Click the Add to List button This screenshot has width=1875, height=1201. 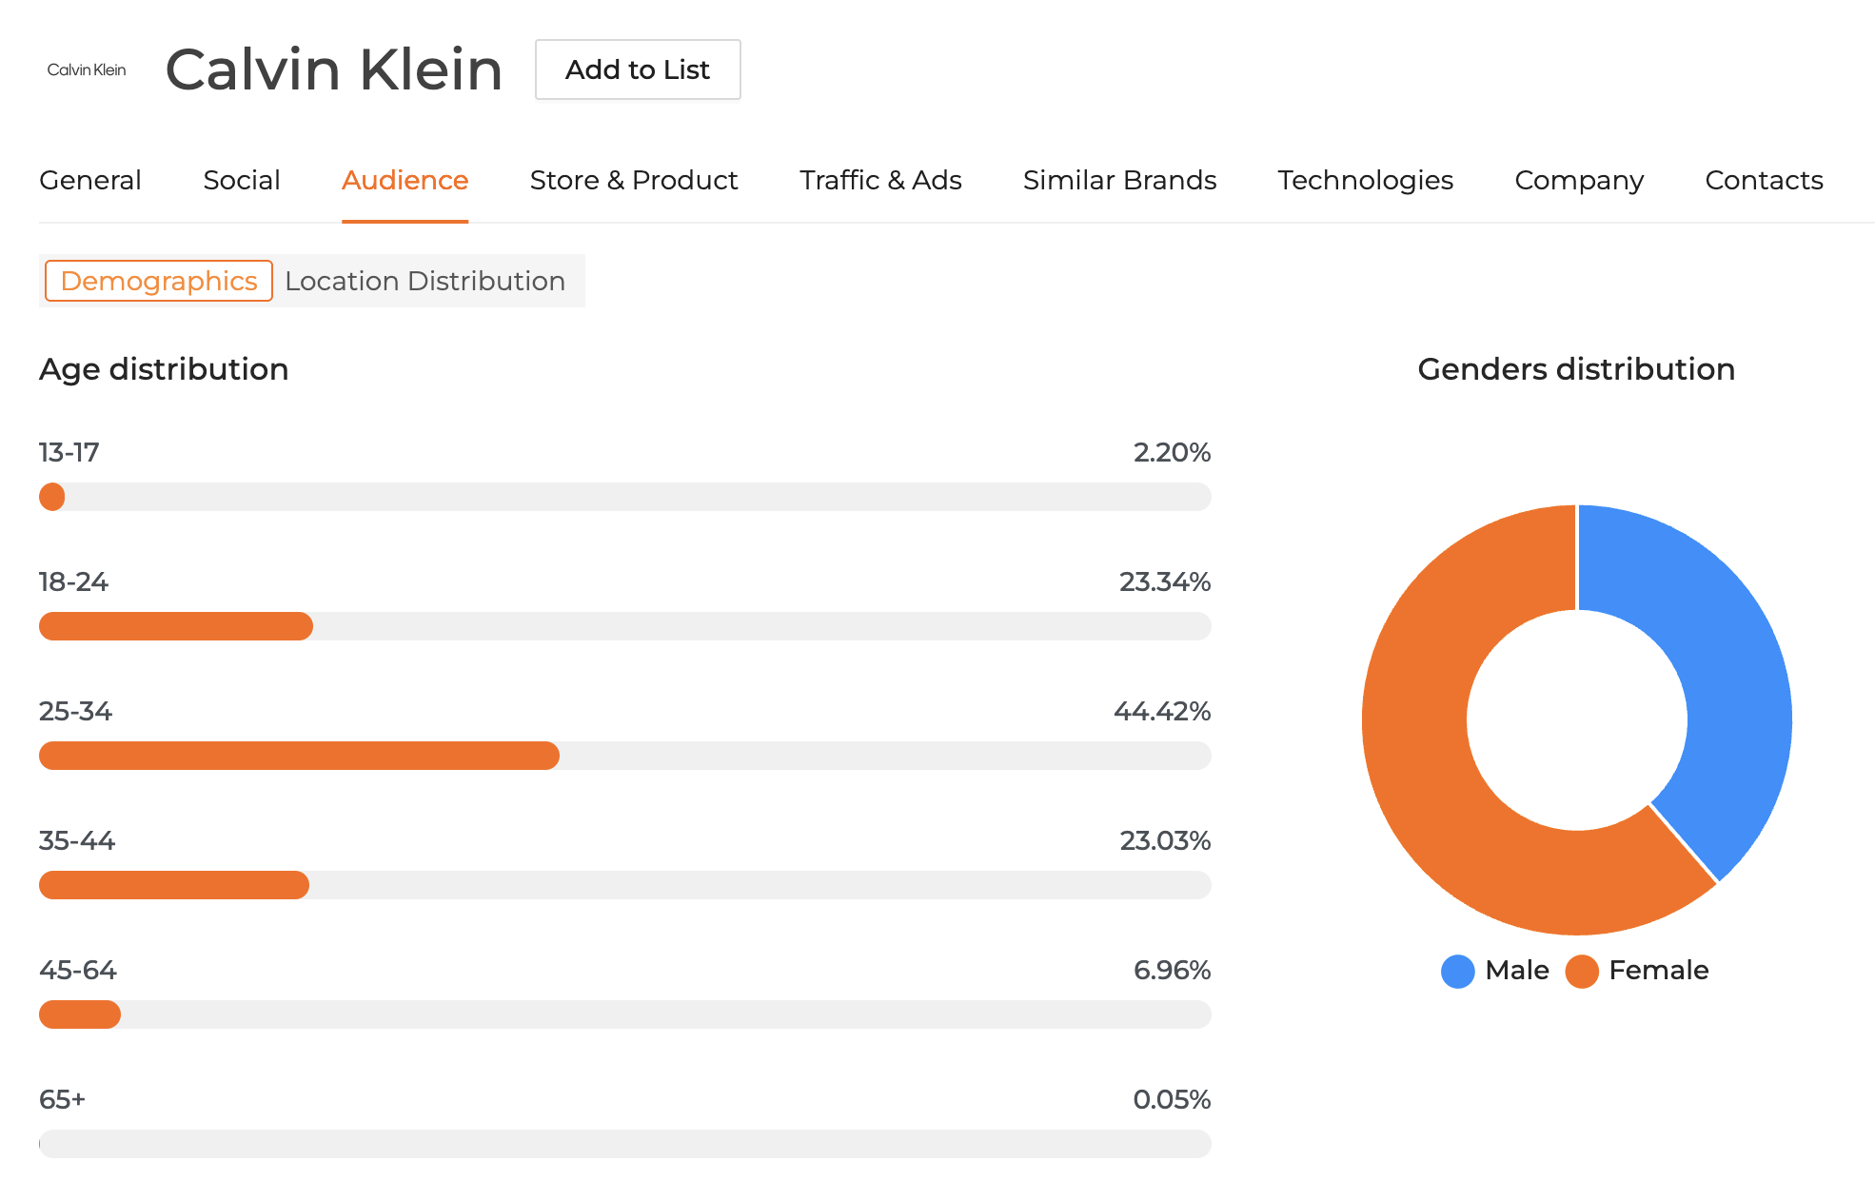(637, 69)
